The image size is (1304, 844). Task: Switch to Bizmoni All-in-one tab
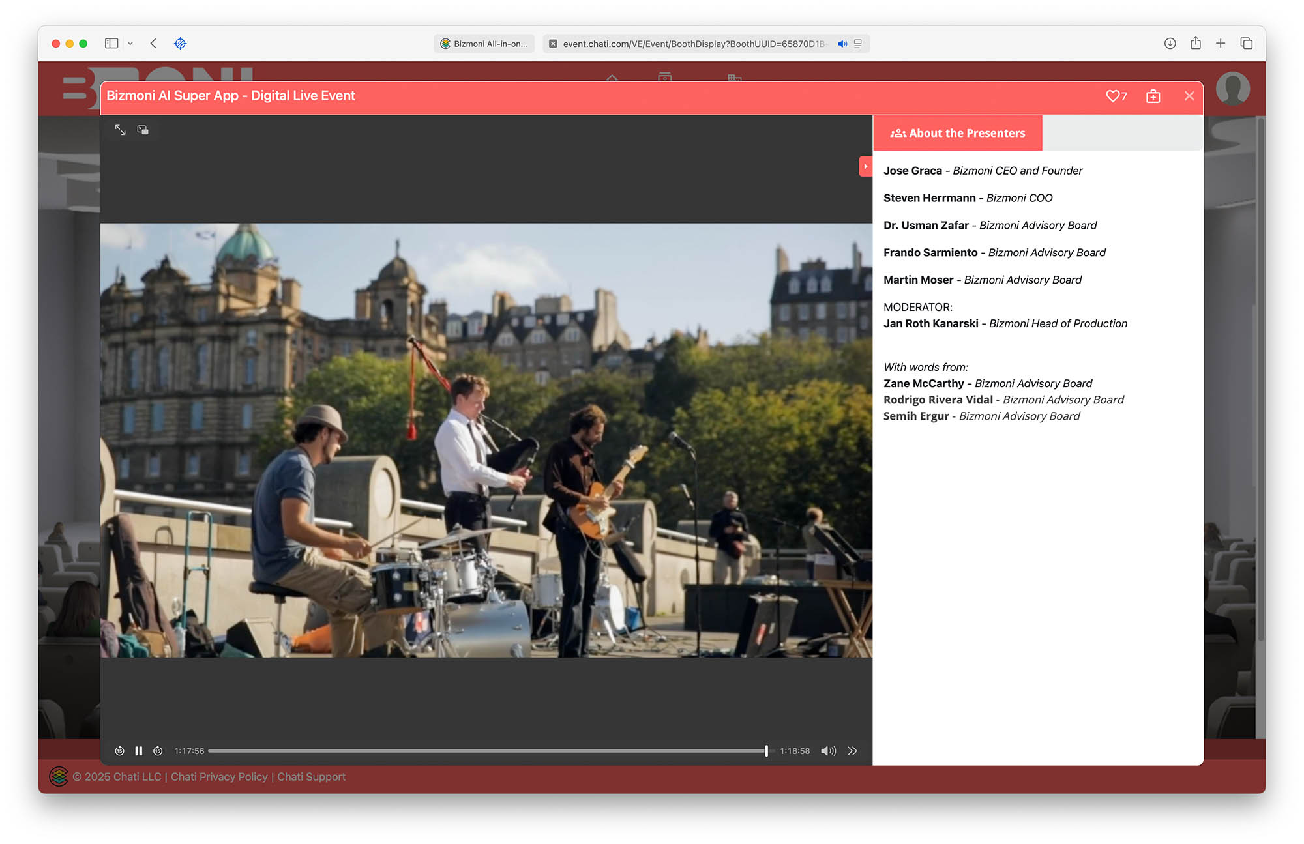click(x=484, y=44)
